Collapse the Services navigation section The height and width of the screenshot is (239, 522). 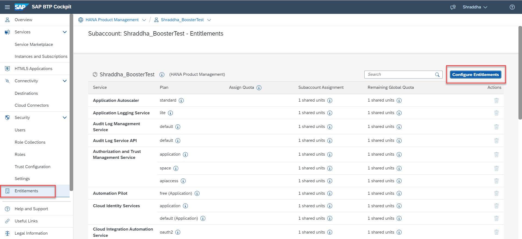coord(65,32)
